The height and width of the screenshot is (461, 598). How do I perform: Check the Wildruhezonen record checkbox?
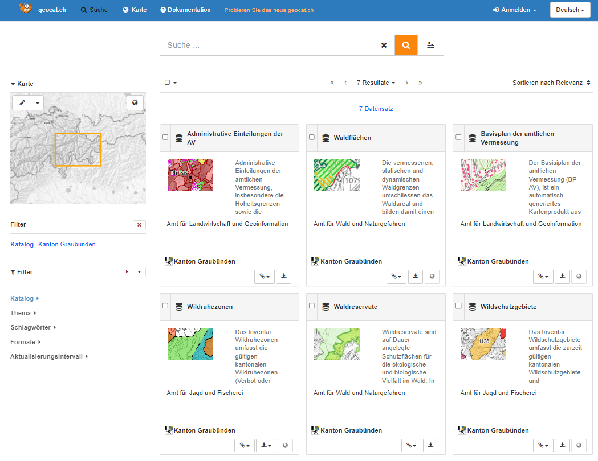point(165,306)
